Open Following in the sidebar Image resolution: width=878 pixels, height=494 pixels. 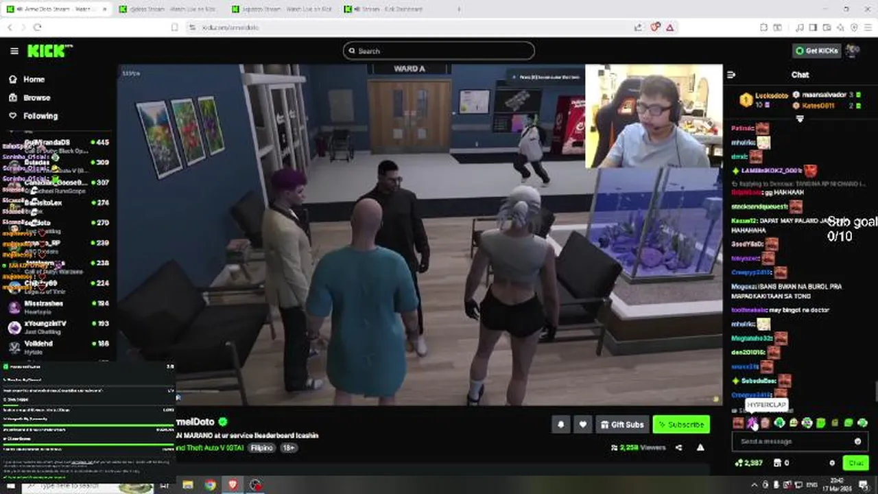[x=34, y=116]
